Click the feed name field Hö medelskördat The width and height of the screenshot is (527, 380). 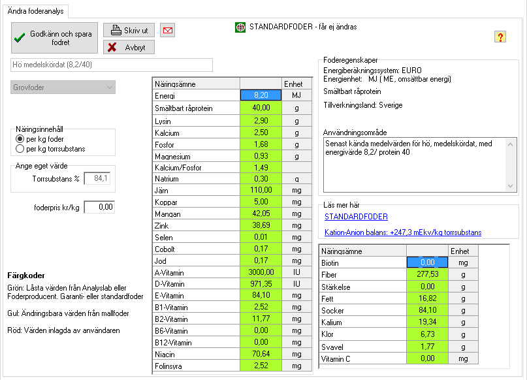112,65
